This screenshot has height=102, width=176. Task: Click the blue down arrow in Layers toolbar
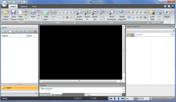click(25, 32)
